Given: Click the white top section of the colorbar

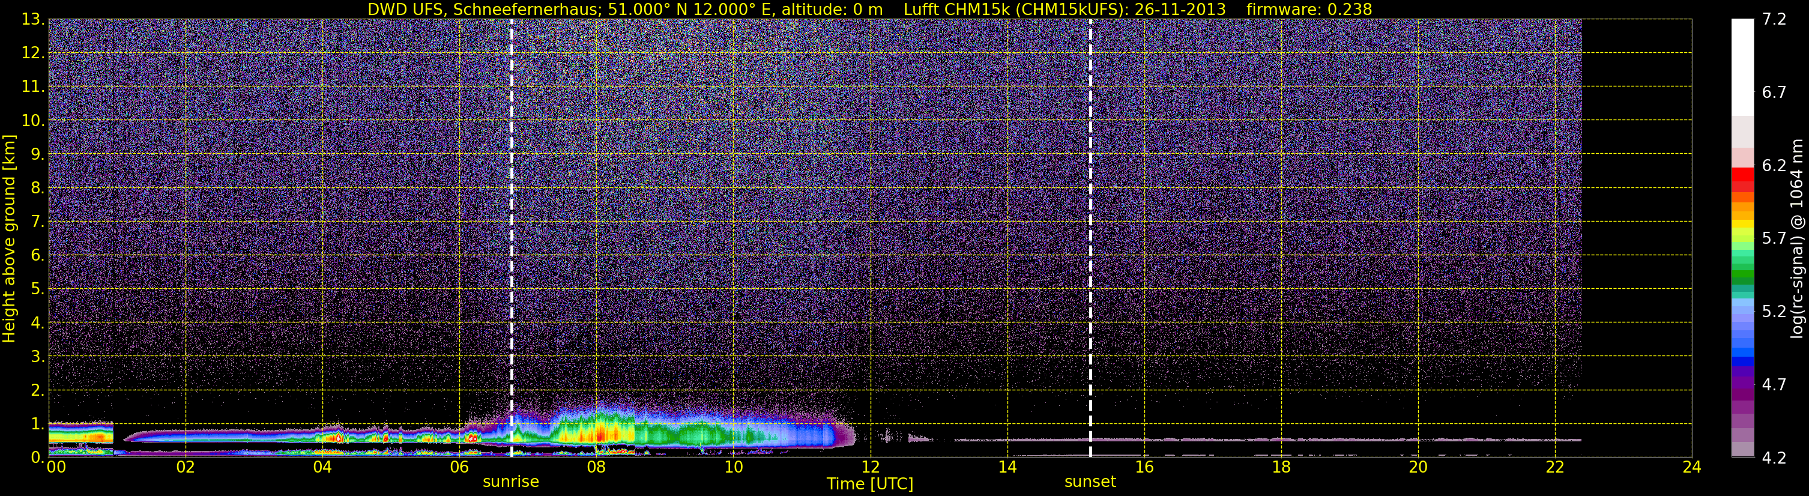Looking at the screenshot, I should [x=1742, y=67].
